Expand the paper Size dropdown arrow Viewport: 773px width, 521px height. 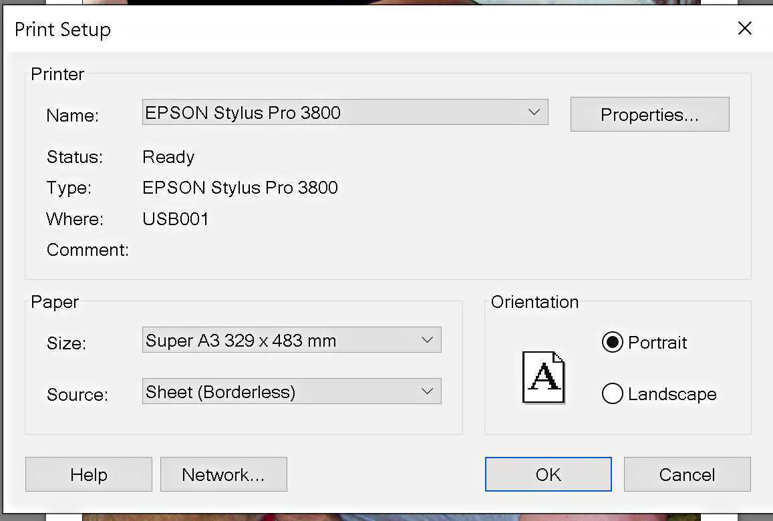427,340
